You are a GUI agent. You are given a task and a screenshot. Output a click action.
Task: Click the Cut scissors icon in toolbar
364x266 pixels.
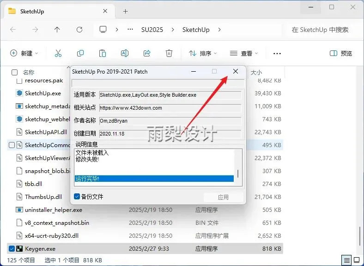point(58,53)
